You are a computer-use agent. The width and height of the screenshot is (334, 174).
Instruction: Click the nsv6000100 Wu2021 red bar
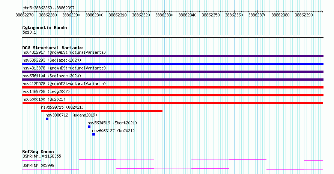173,103
